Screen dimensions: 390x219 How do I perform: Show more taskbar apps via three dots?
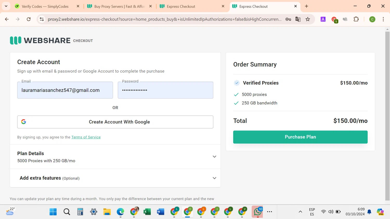pos(270,212)
